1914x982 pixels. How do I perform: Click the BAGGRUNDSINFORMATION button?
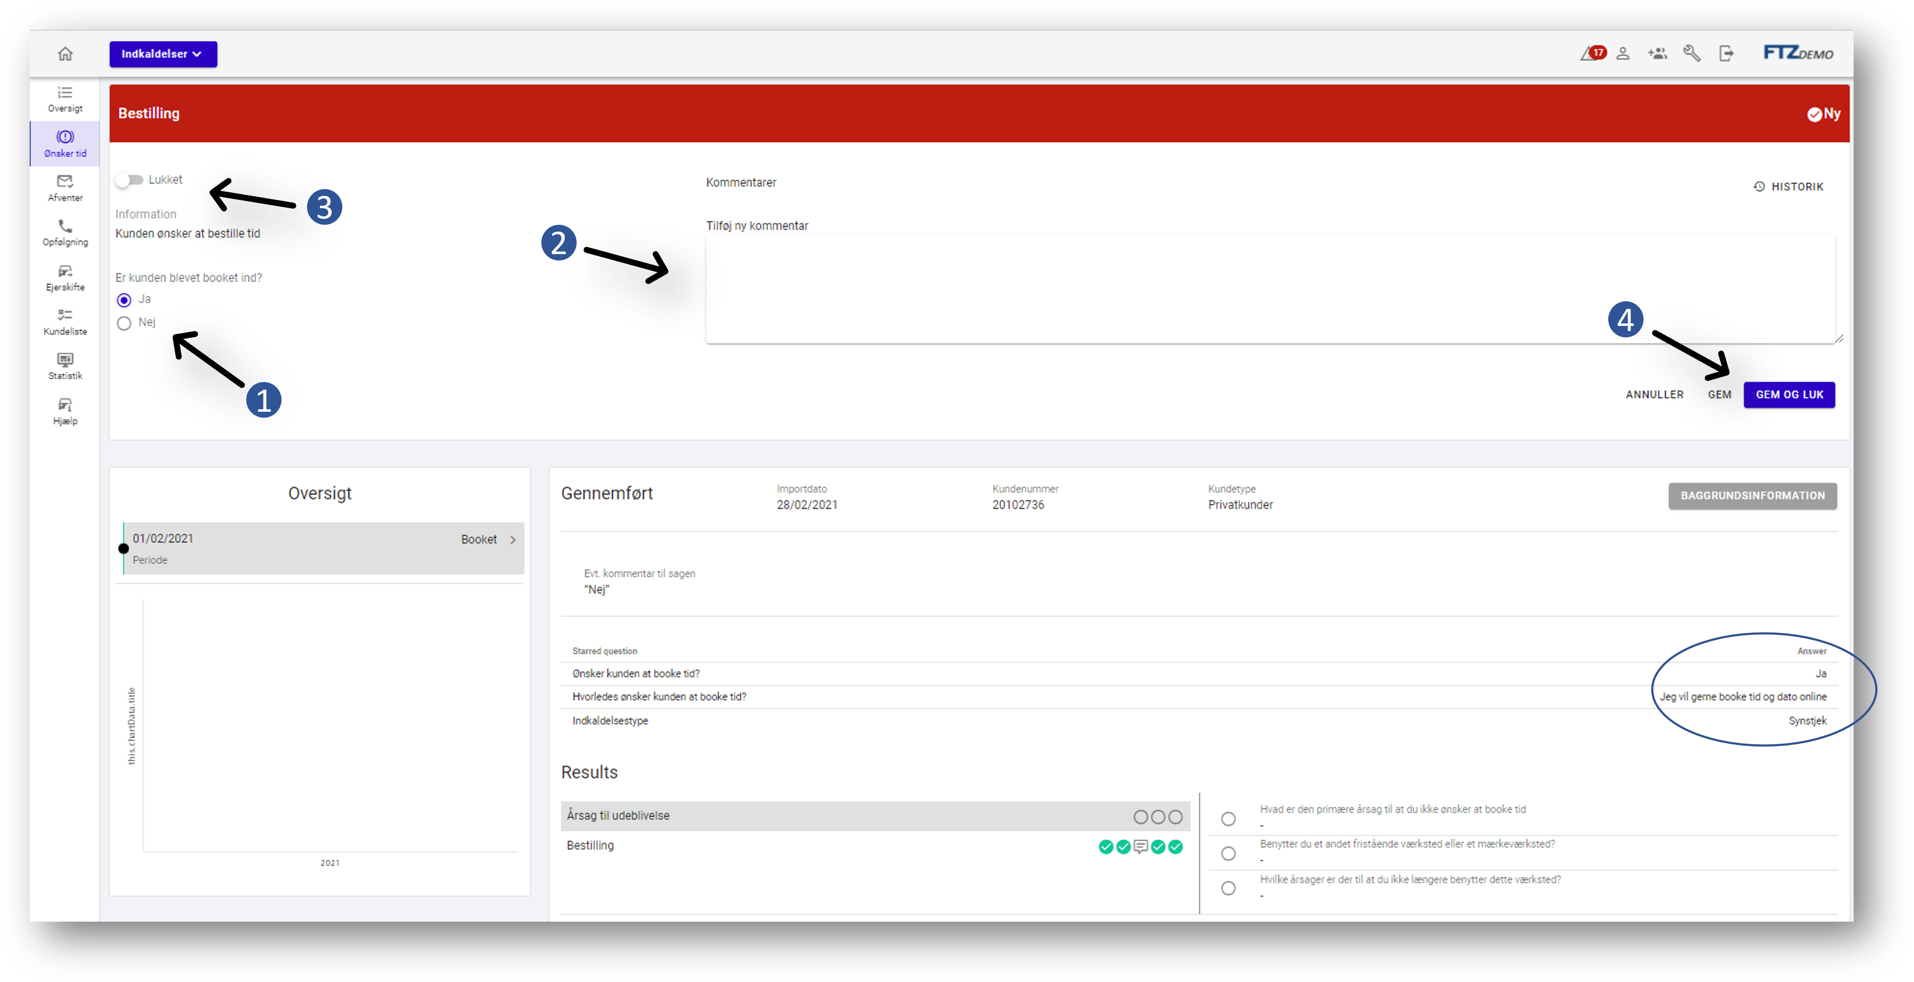1752,495
